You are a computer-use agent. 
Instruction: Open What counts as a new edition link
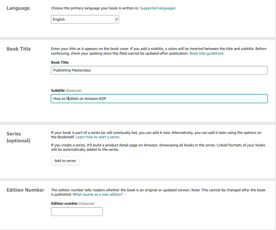(x=98, y=194)
